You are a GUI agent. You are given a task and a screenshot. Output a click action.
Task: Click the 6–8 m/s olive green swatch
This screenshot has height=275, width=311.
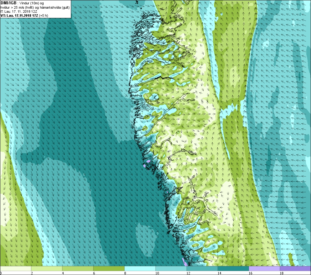click(x=109, y=268)
